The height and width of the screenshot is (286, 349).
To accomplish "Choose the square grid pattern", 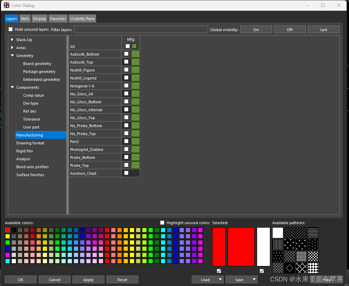I will [301, 256].
